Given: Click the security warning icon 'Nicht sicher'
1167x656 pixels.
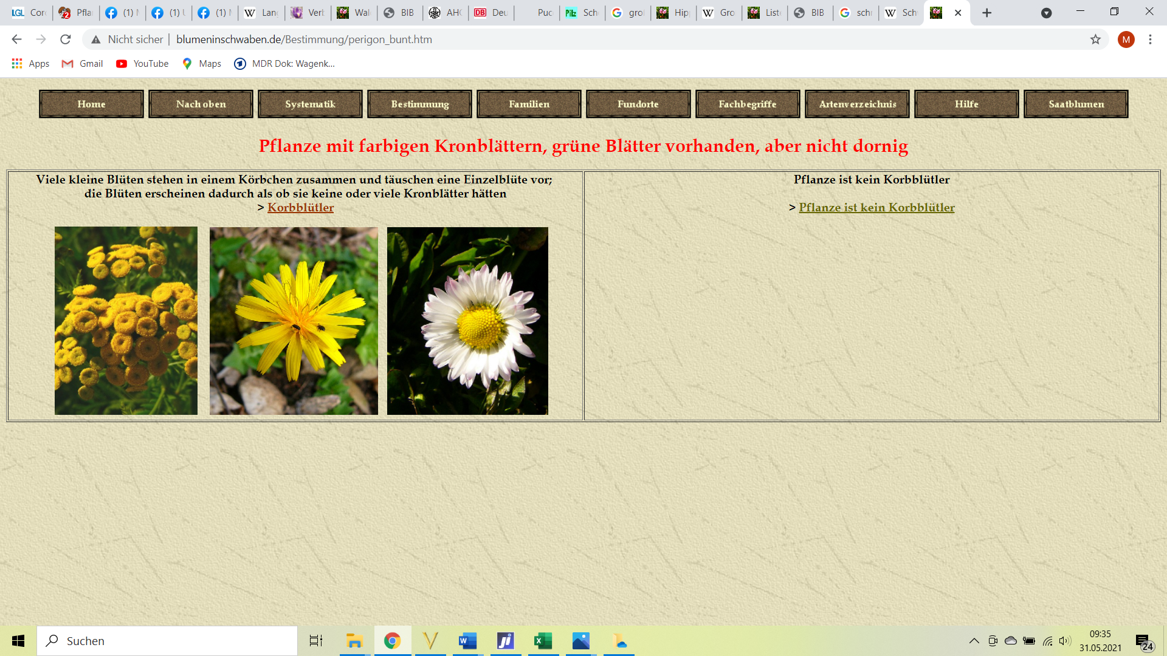Looking at the screenshot, I should pyautogui.click(x=96, y=39).
